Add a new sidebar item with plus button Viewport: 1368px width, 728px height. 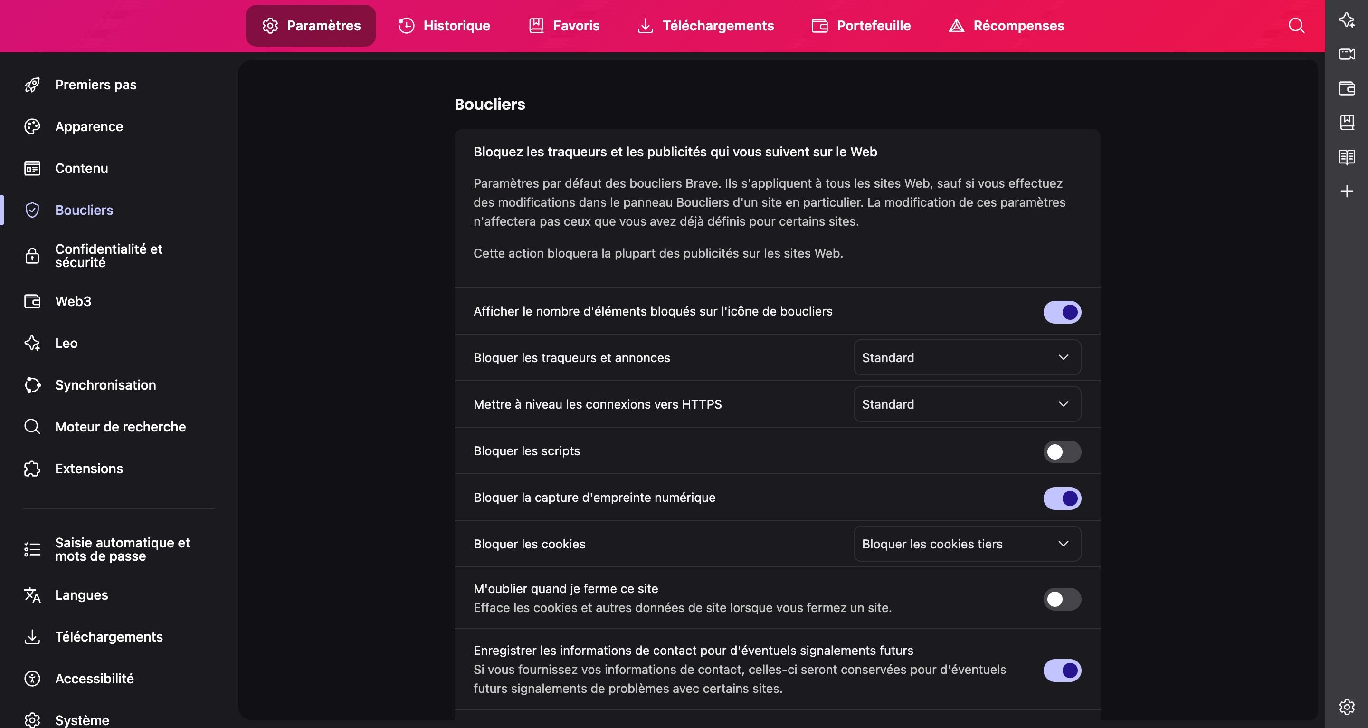coord(1347,192)
